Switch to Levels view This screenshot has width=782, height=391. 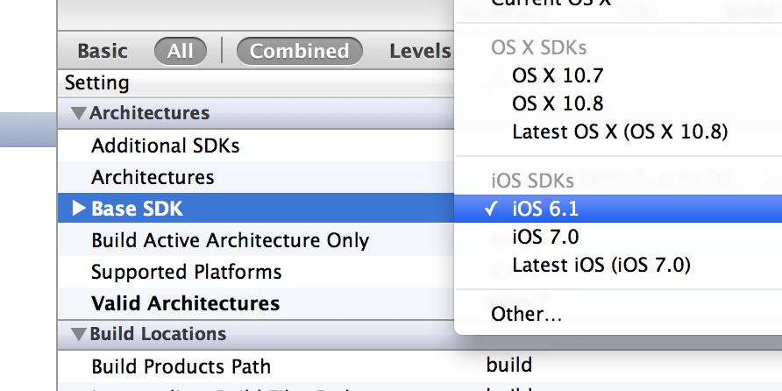(419, 51)
